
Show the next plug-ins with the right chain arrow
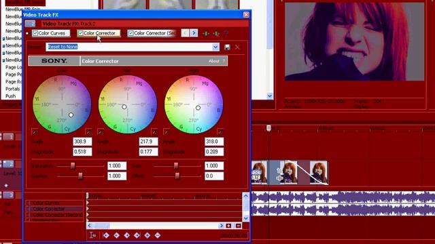[194, 33]
